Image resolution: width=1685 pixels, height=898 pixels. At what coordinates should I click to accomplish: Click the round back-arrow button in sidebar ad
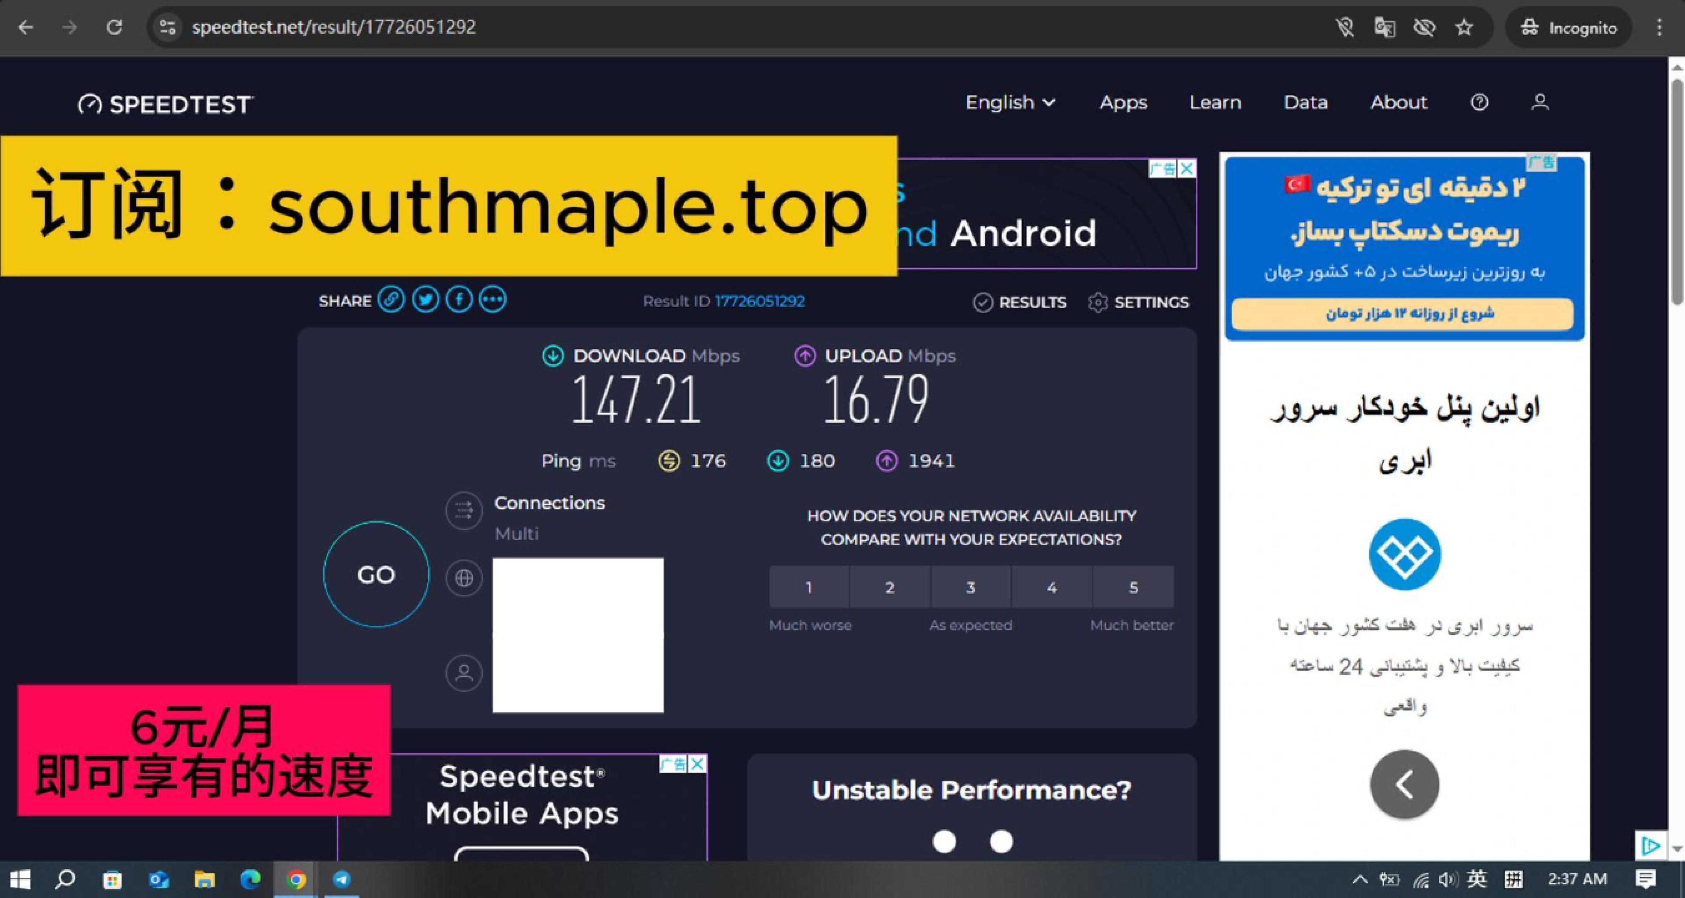(1405, 784)
